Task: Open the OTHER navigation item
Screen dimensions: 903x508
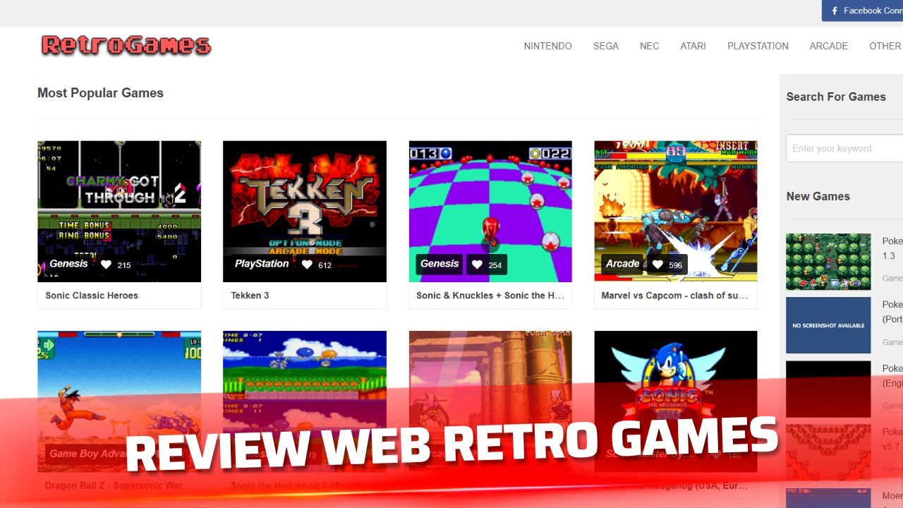Action: (885, 46)
